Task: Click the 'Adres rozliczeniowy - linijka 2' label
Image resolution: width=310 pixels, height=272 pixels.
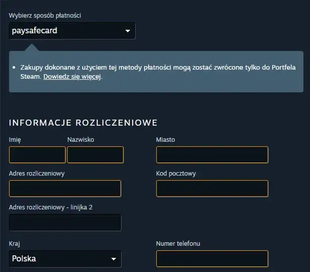Action: coord(50,207)
